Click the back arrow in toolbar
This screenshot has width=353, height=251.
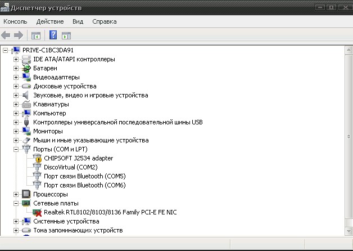[6, 35]
